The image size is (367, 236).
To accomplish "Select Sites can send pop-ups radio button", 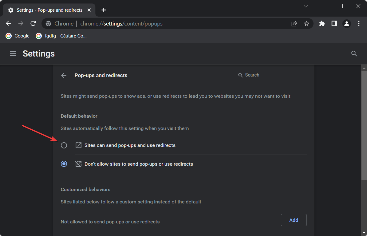I will pos(64,145).
